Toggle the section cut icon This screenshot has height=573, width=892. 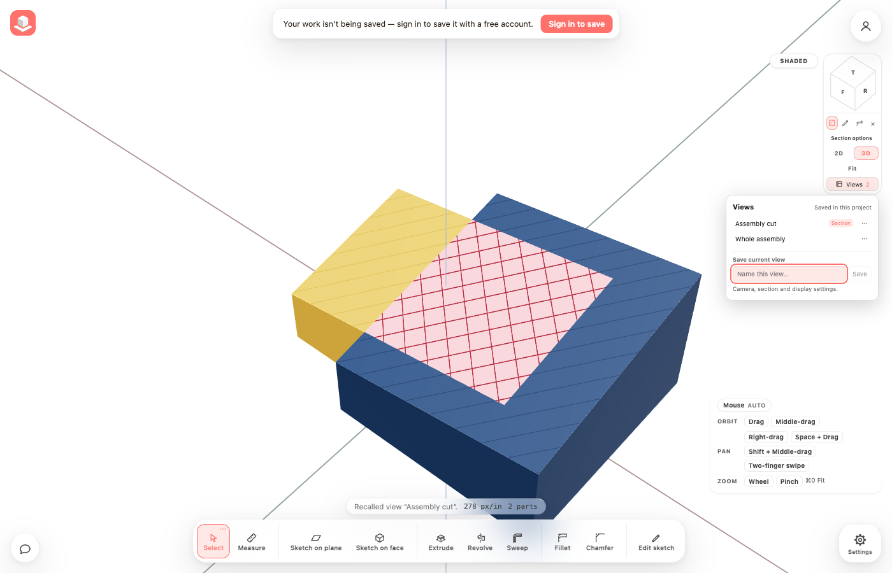pos(832,123)
